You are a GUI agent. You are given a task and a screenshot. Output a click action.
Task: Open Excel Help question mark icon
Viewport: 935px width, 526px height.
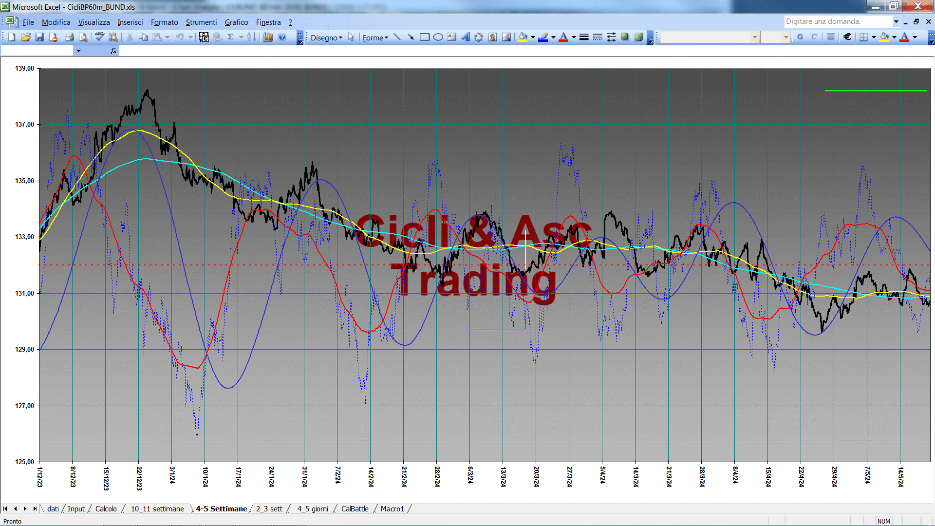(282, 37)
